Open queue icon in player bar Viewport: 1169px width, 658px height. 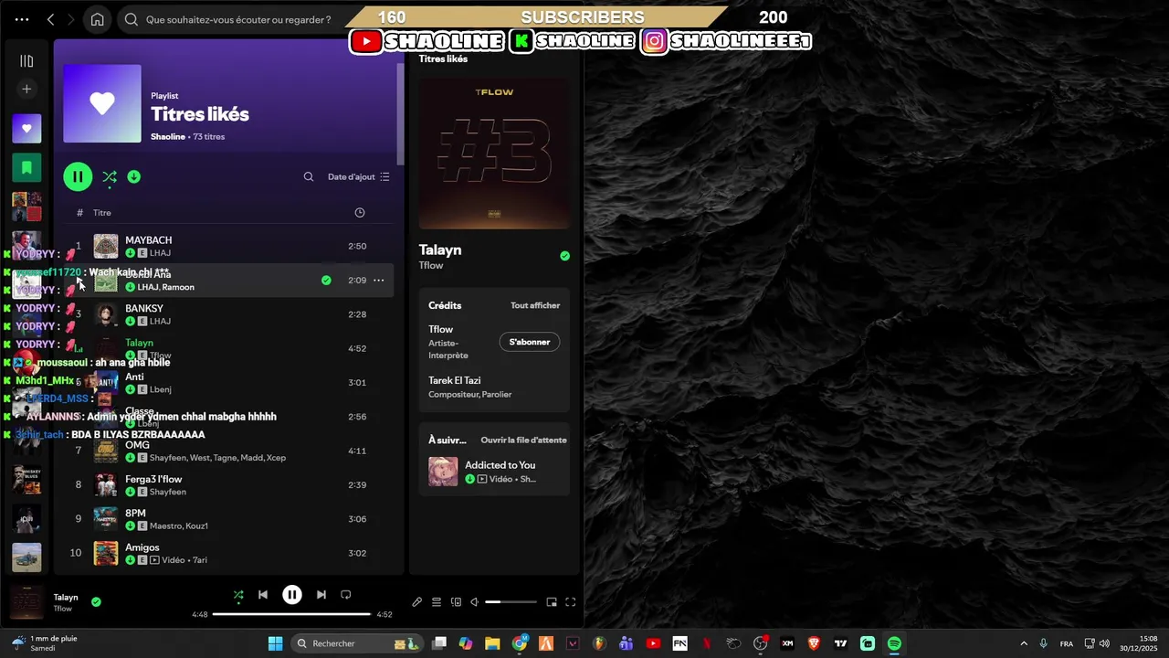[x=437, y=602]
